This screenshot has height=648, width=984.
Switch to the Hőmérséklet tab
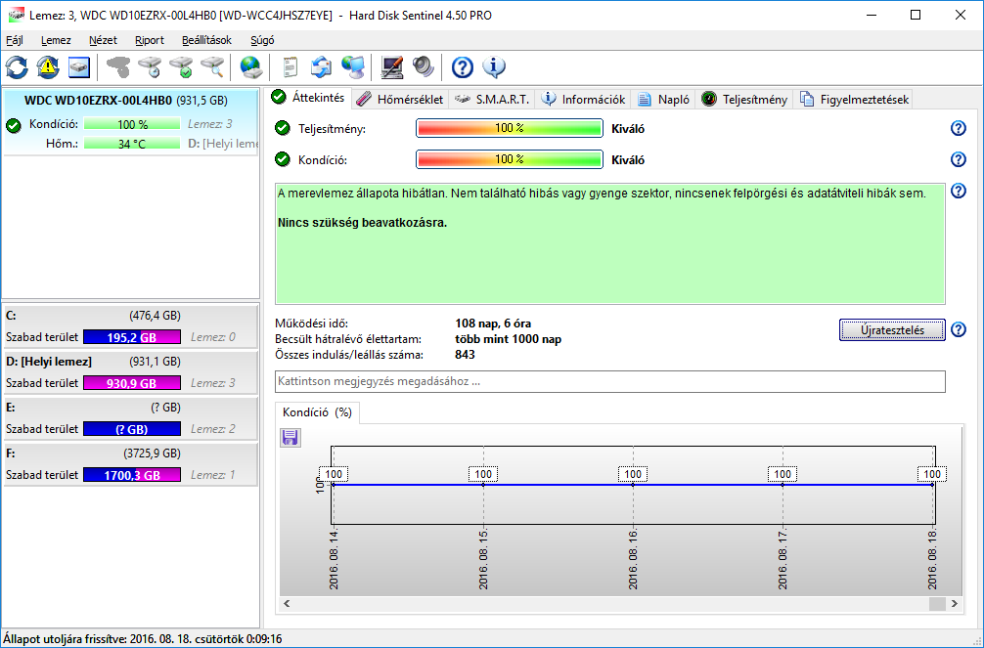(399, 99)
